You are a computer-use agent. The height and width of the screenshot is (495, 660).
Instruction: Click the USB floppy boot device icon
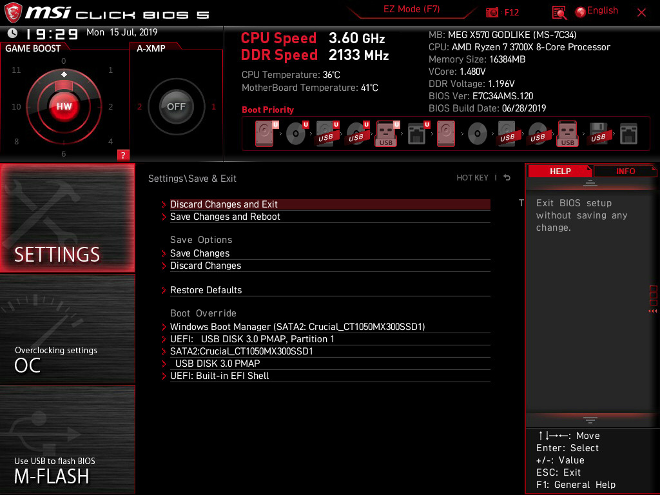[598, 133]
